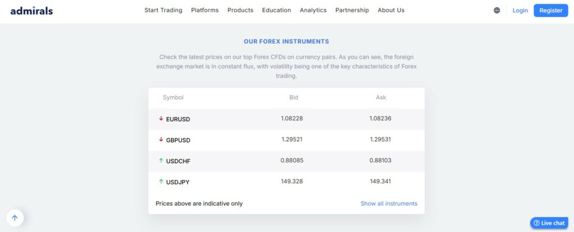The image size is (574, 232).
Task: Select the GBPUSD symbol
Action: [x=178, y=140]
